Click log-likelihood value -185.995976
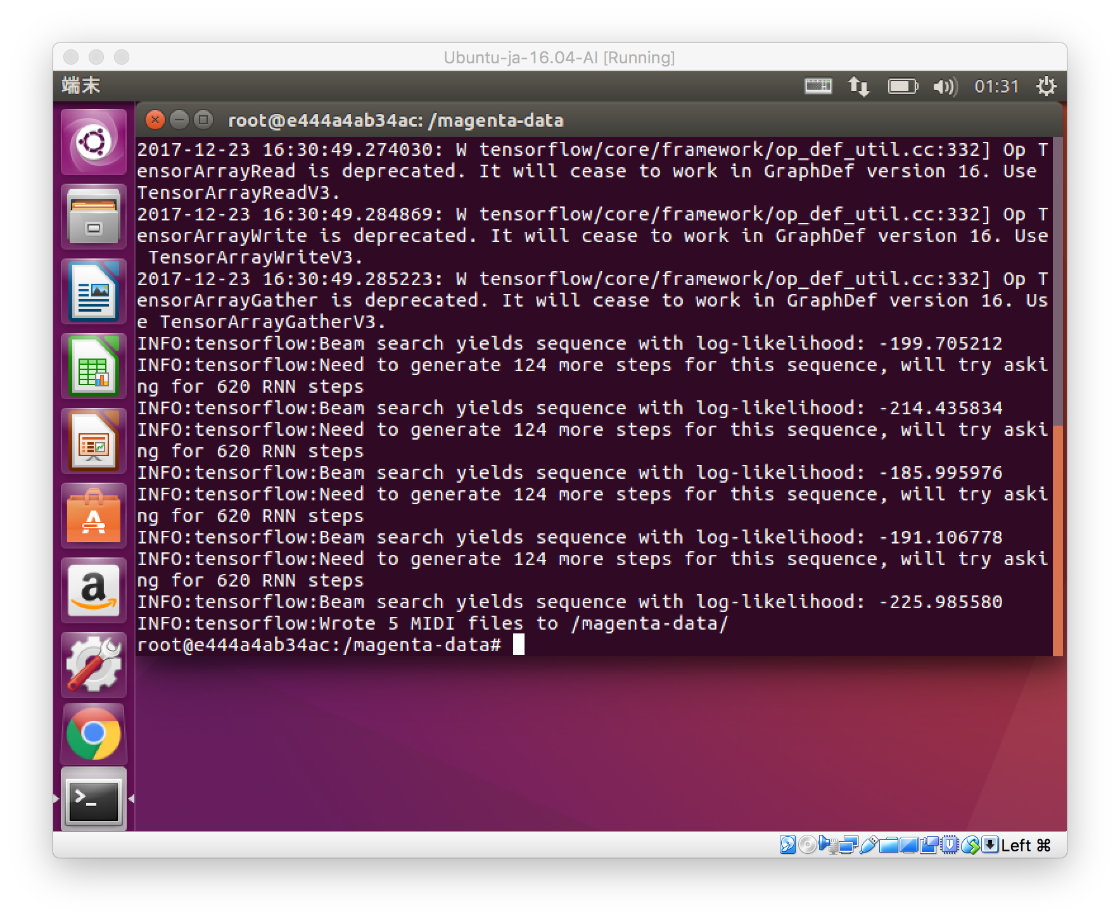This screenshot has height=921, width=1120. tap(941, 473)
